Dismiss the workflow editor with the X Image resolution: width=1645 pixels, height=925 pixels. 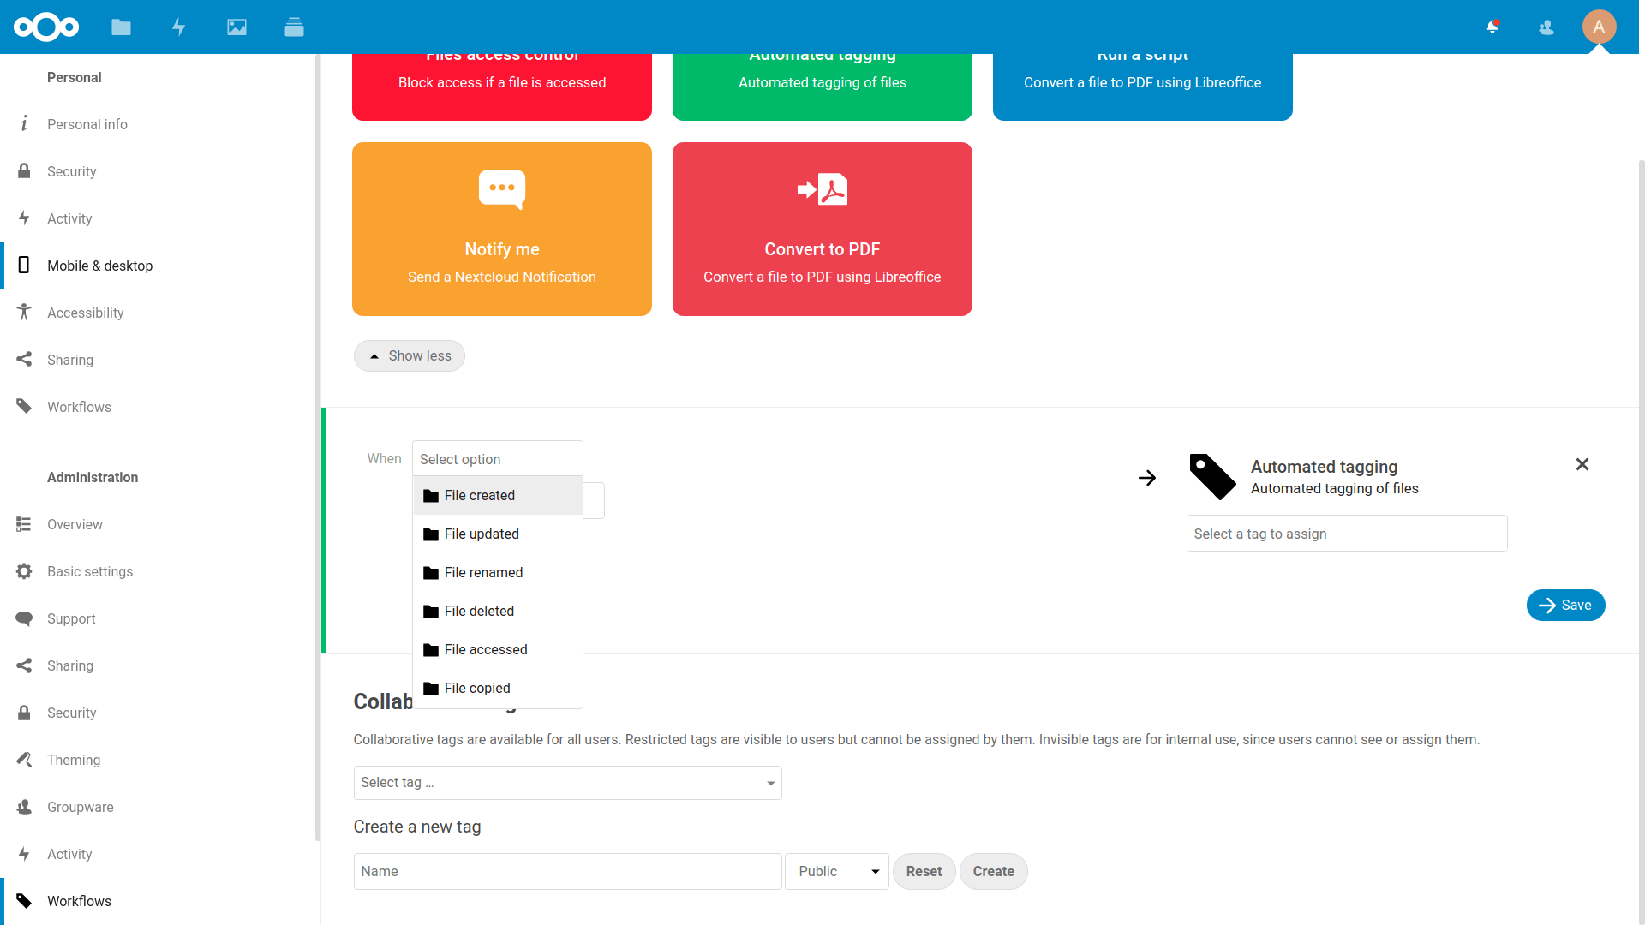coord(1582,464)
